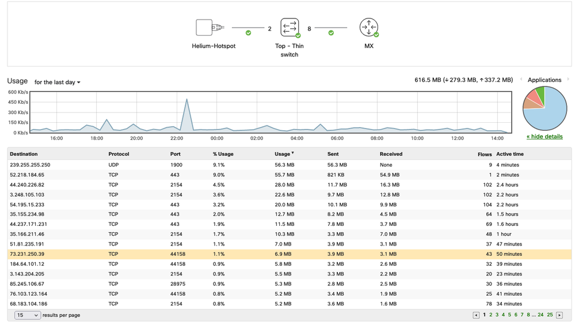This screenshot has width=575, height=325.
Task: Go to page 4 of results
Action: (503, 315)
